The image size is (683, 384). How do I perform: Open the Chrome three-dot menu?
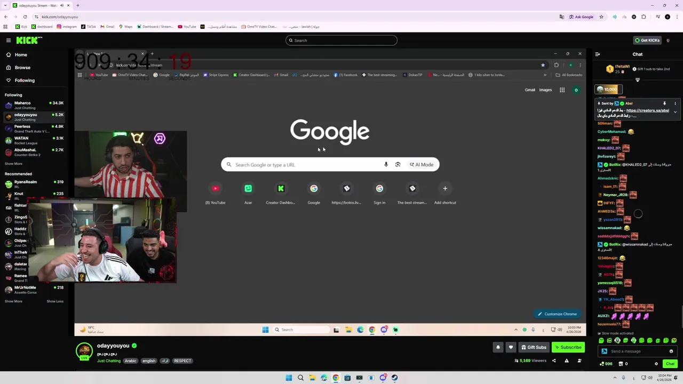click(x=677, y=17)
